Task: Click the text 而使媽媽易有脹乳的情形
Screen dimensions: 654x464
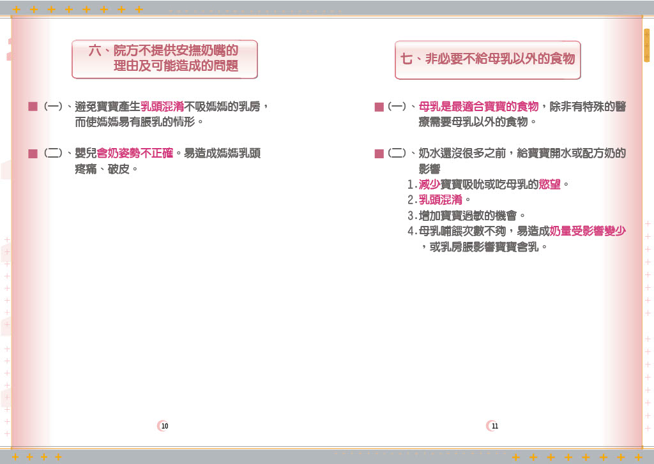Action: pyautogui.click(x=139, y=122)
